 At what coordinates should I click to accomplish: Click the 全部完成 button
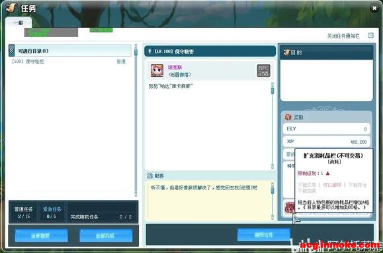tap(106, 236)
